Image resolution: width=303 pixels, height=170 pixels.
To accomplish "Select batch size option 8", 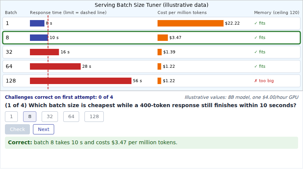I will click(30, 117).
